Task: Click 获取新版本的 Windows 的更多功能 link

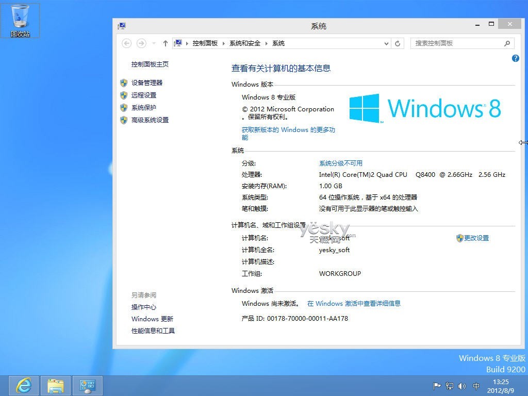Action: pos(288,134)
